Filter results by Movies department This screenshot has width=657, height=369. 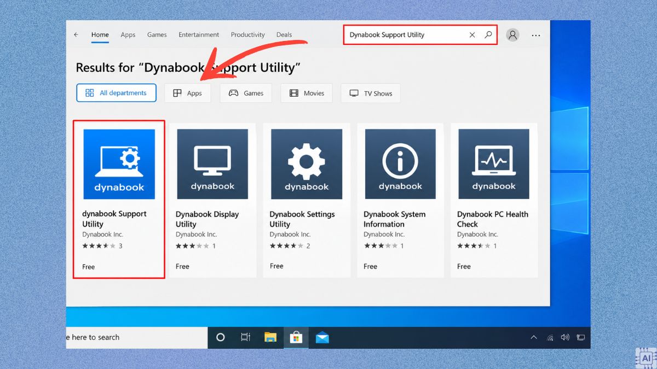click(307, 93)
